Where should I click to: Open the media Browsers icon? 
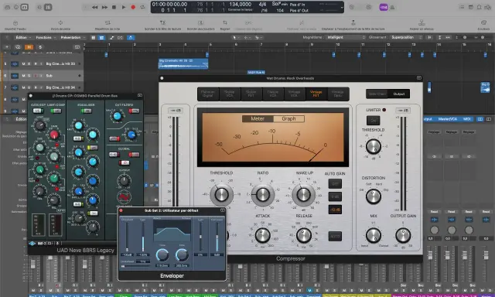coord(488,7)
